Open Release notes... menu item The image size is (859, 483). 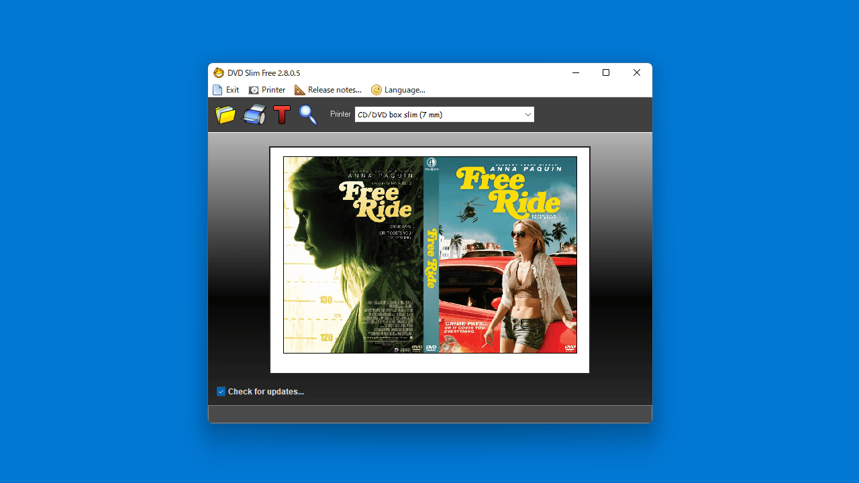coord(328,90)
